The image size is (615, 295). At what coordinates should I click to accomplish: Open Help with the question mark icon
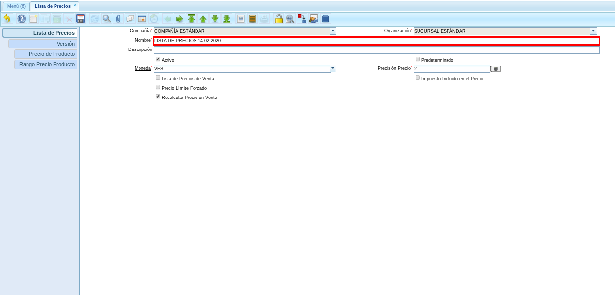point(22,19)
